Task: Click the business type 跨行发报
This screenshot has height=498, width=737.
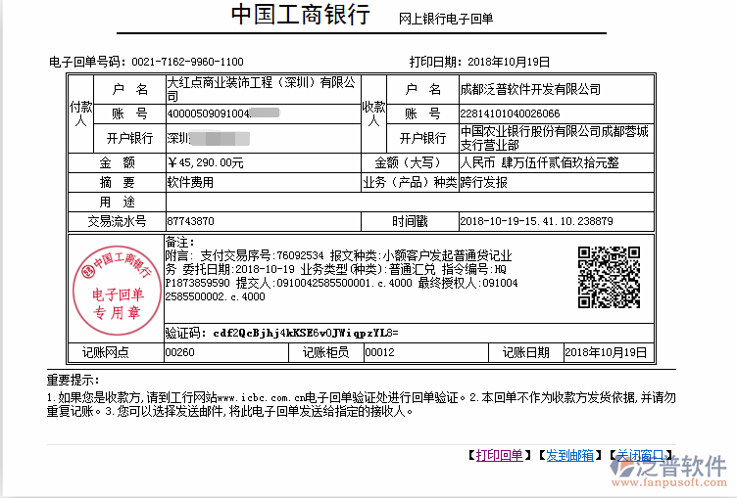Action: 484,182
